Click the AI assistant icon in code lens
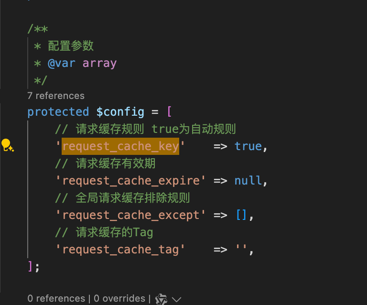367x305 pixels. coord(162,299)
